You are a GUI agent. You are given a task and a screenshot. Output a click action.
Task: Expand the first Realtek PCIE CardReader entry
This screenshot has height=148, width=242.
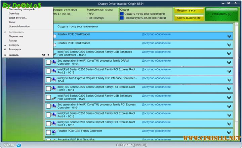point(229,36)
